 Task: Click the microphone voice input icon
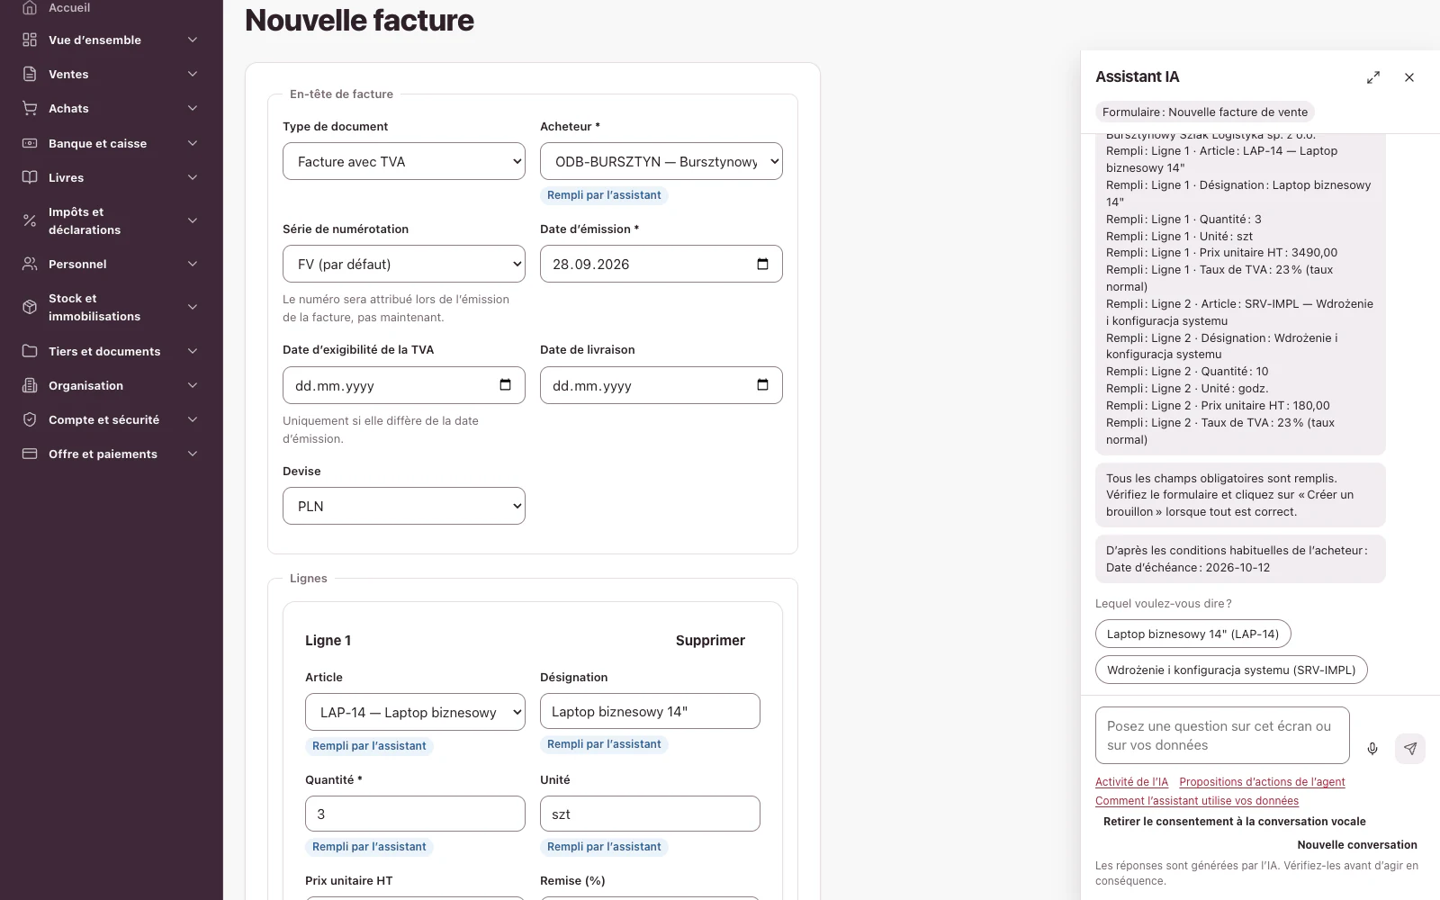pyautogui.click(x=1372, y=748)
